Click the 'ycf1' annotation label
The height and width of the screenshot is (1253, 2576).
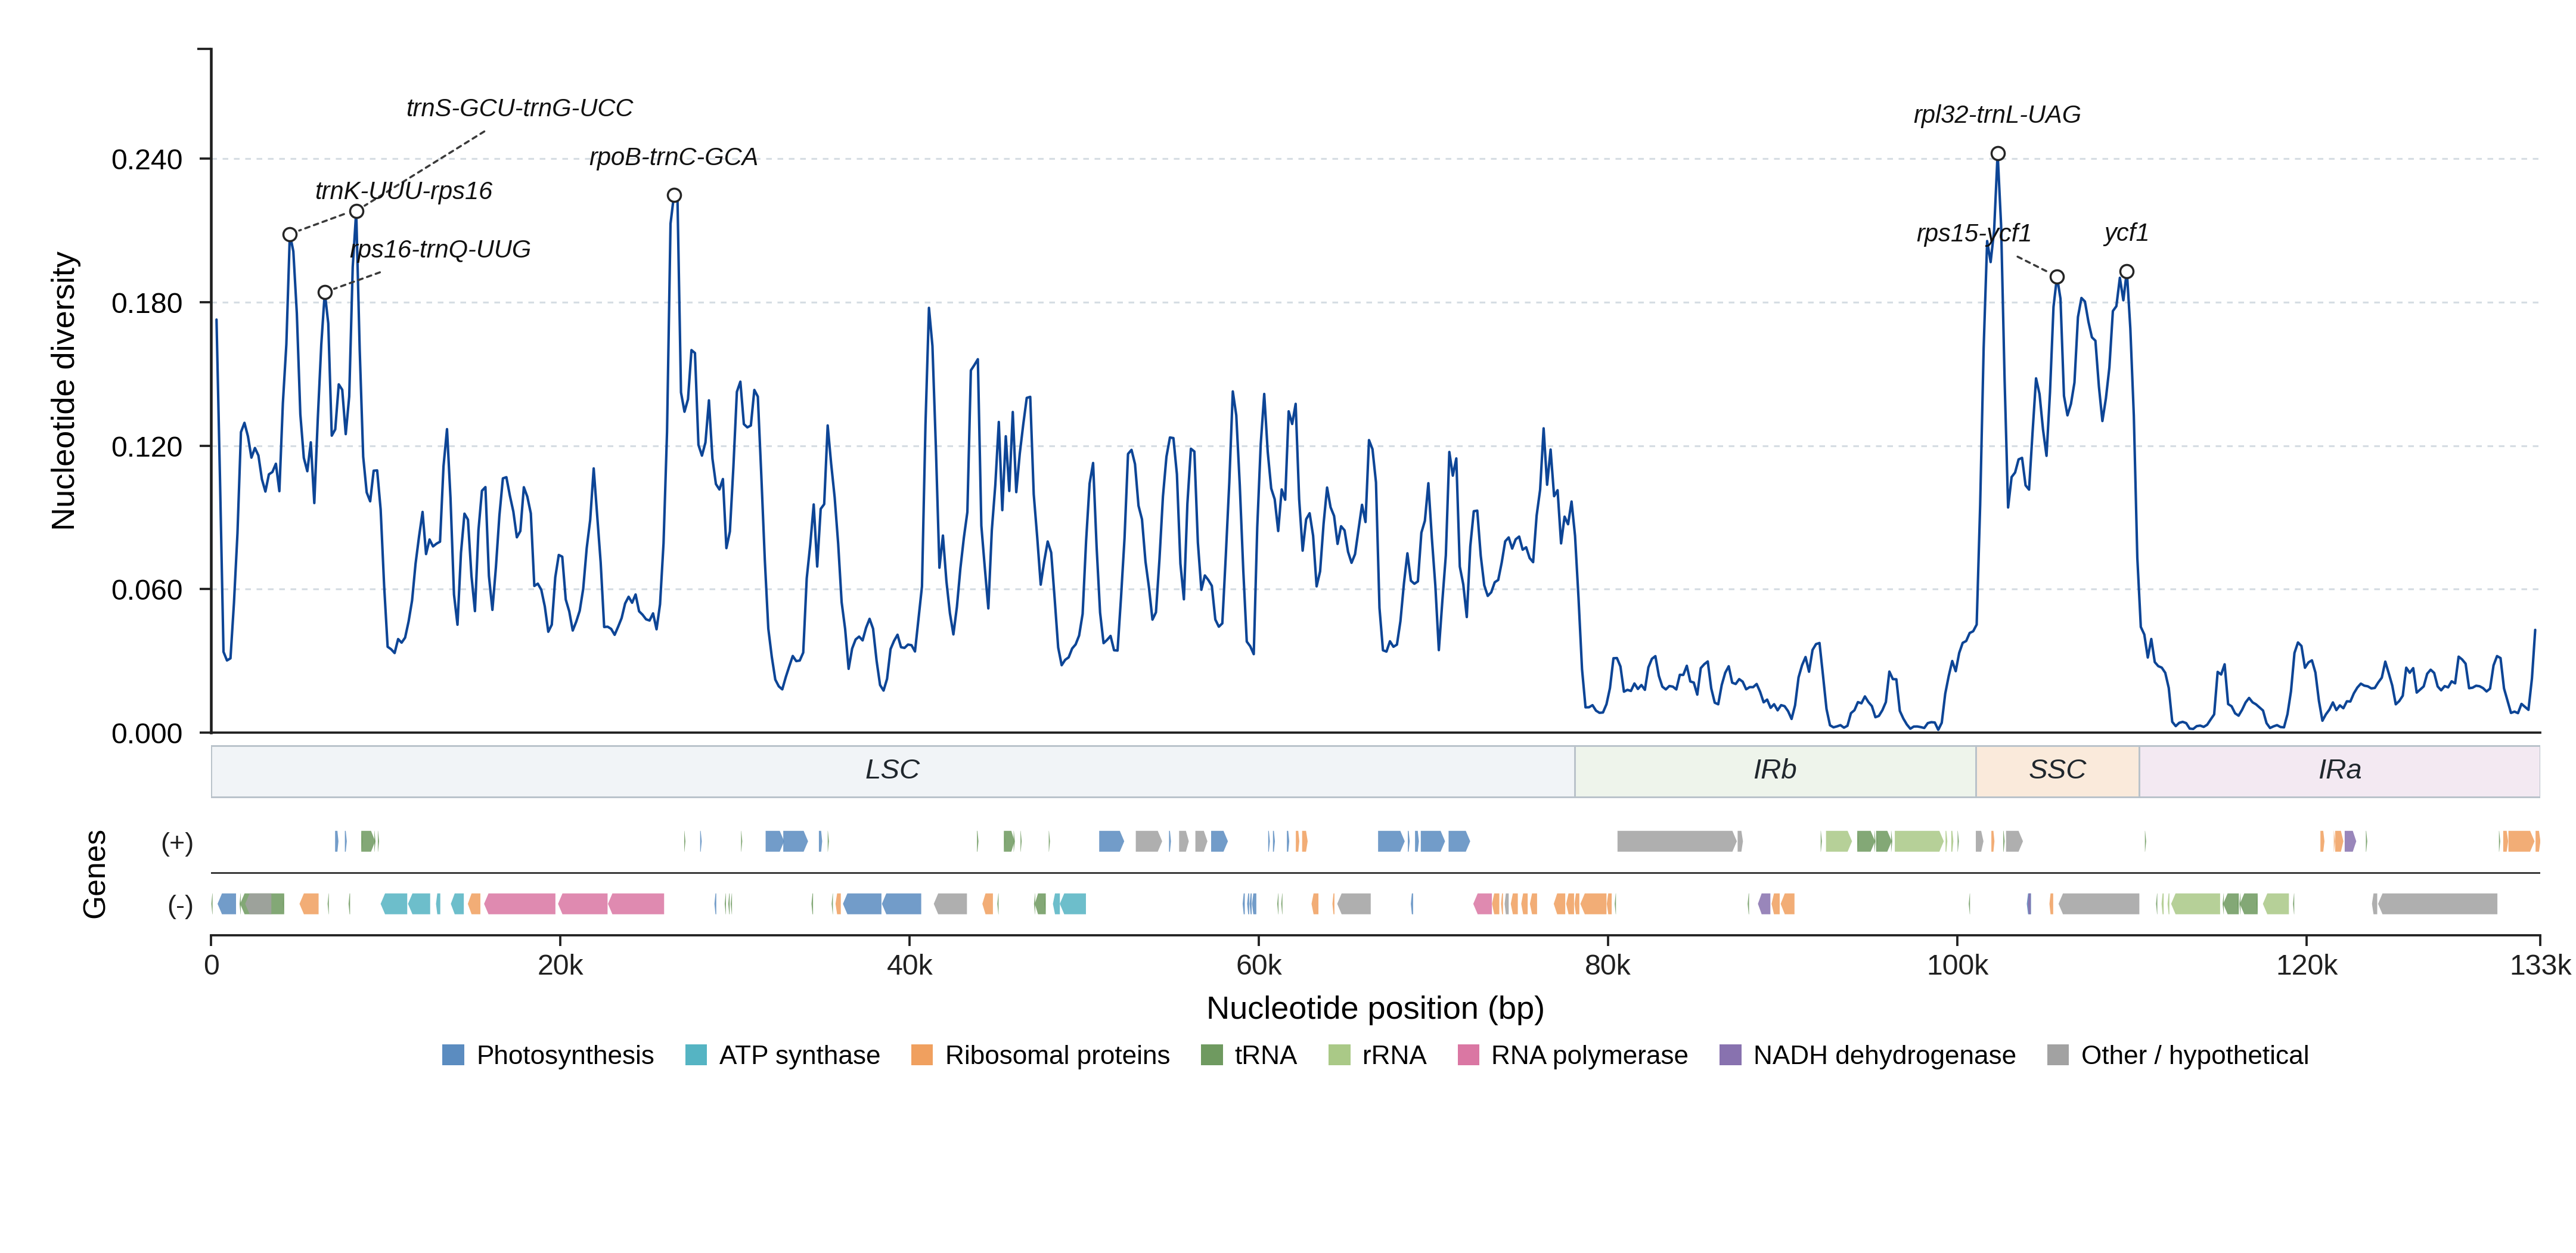click(2126, 233)
